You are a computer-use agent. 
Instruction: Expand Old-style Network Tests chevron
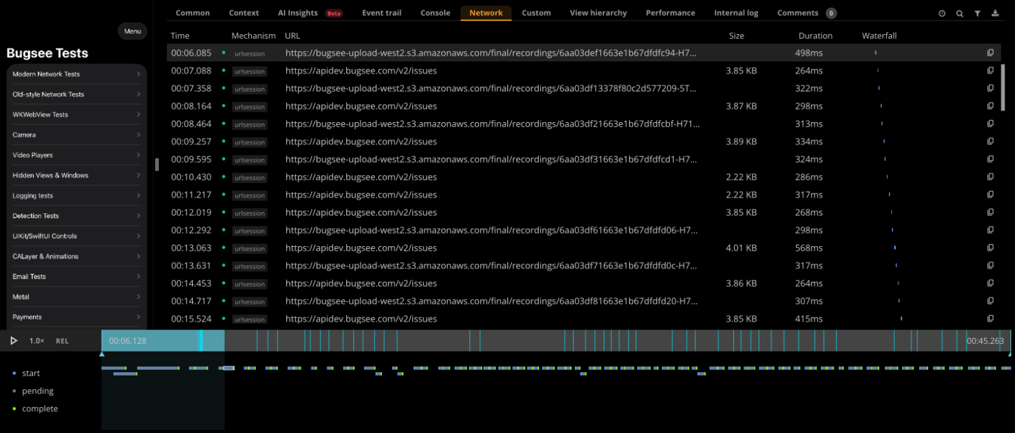tap(139, 94)
